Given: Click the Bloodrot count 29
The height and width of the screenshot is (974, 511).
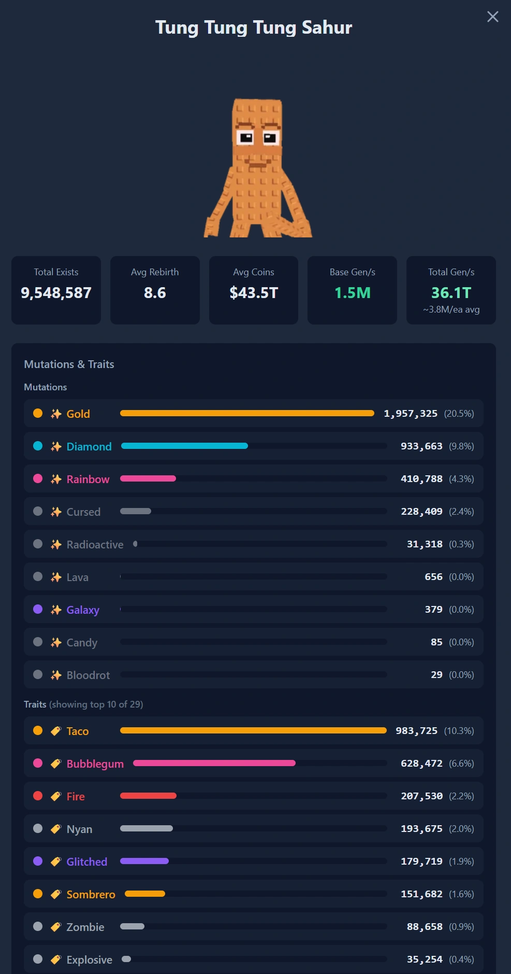Looking at the screenshot, I should pos(436,675).
